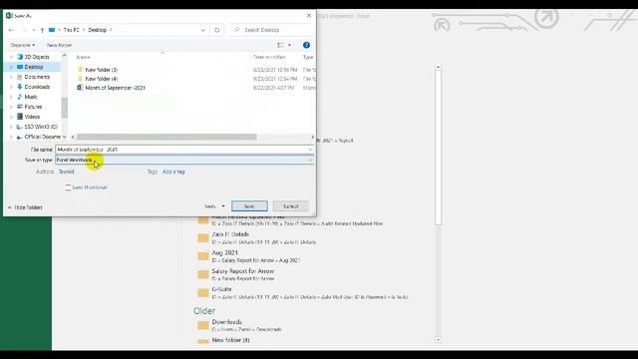Sort by Name column header
638x359 pixels.
[x=84, y=58]
